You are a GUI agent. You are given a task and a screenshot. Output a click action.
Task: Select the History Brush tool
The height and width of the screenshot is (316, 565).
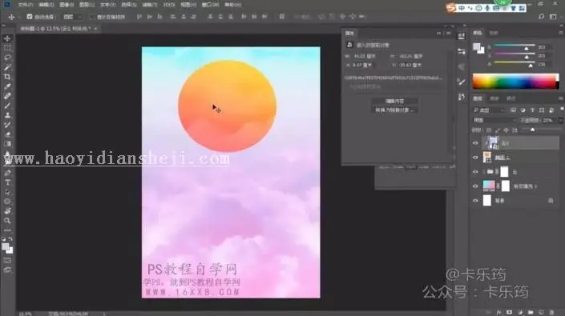point(7,125)
